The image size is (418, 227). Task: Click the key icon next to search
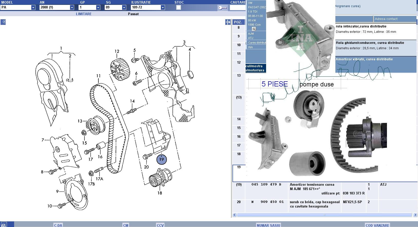222,8
